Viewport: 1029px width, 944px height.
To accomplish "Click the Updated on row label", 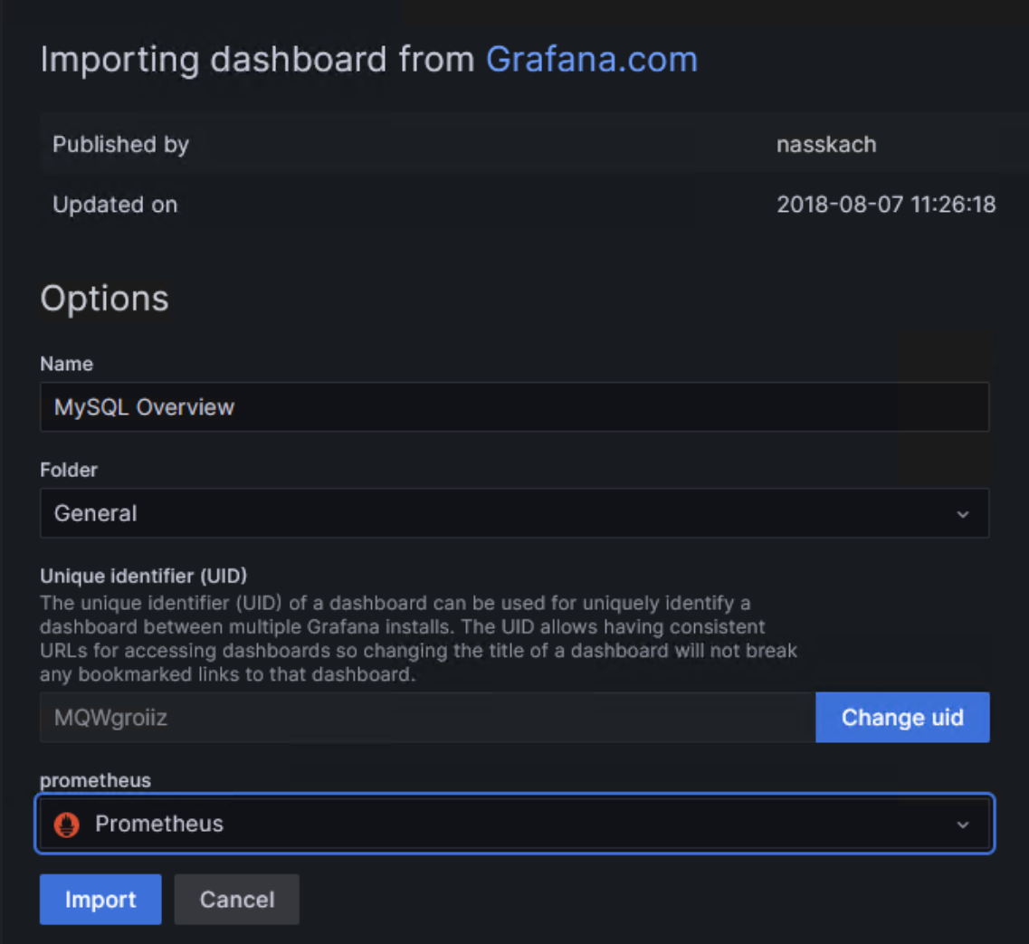I will pyautogui.click(x=115, y=205).
